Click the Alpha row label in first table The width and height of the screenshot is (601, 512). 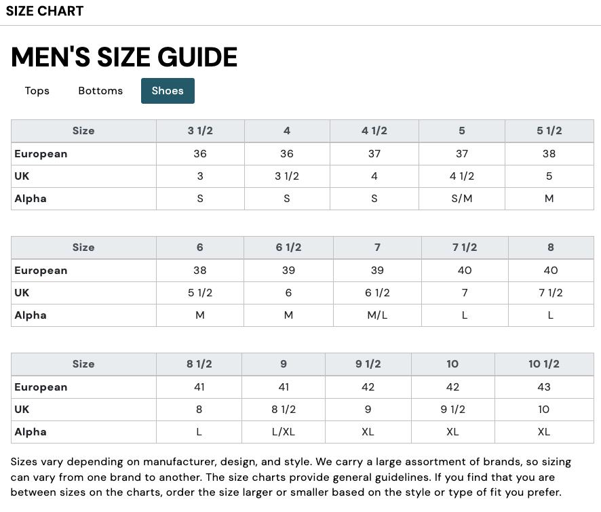[31, 199]
